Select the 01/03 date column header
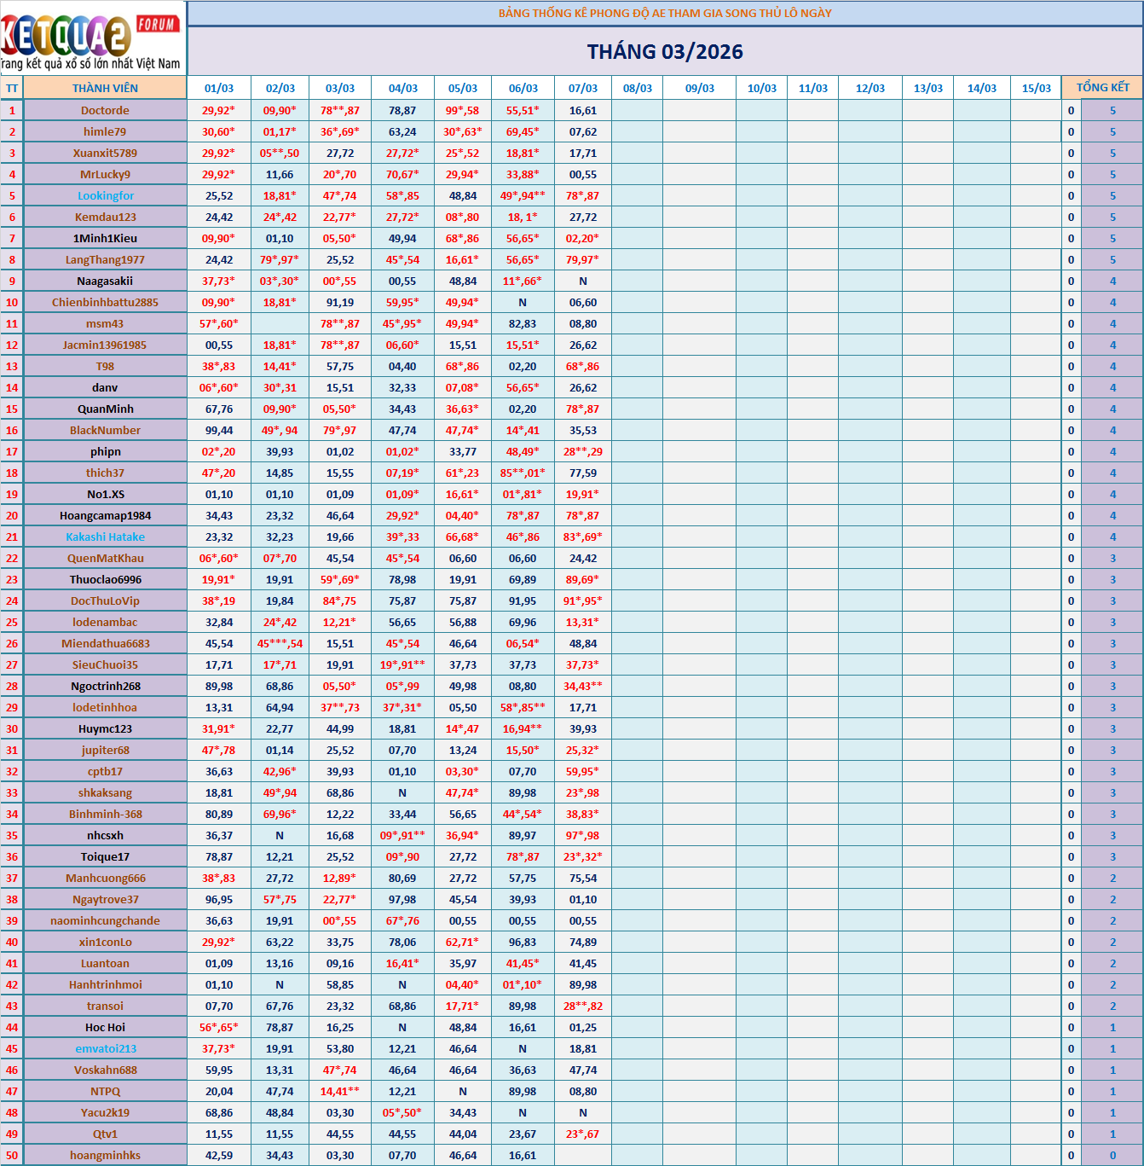 click(x=219, y=88)
